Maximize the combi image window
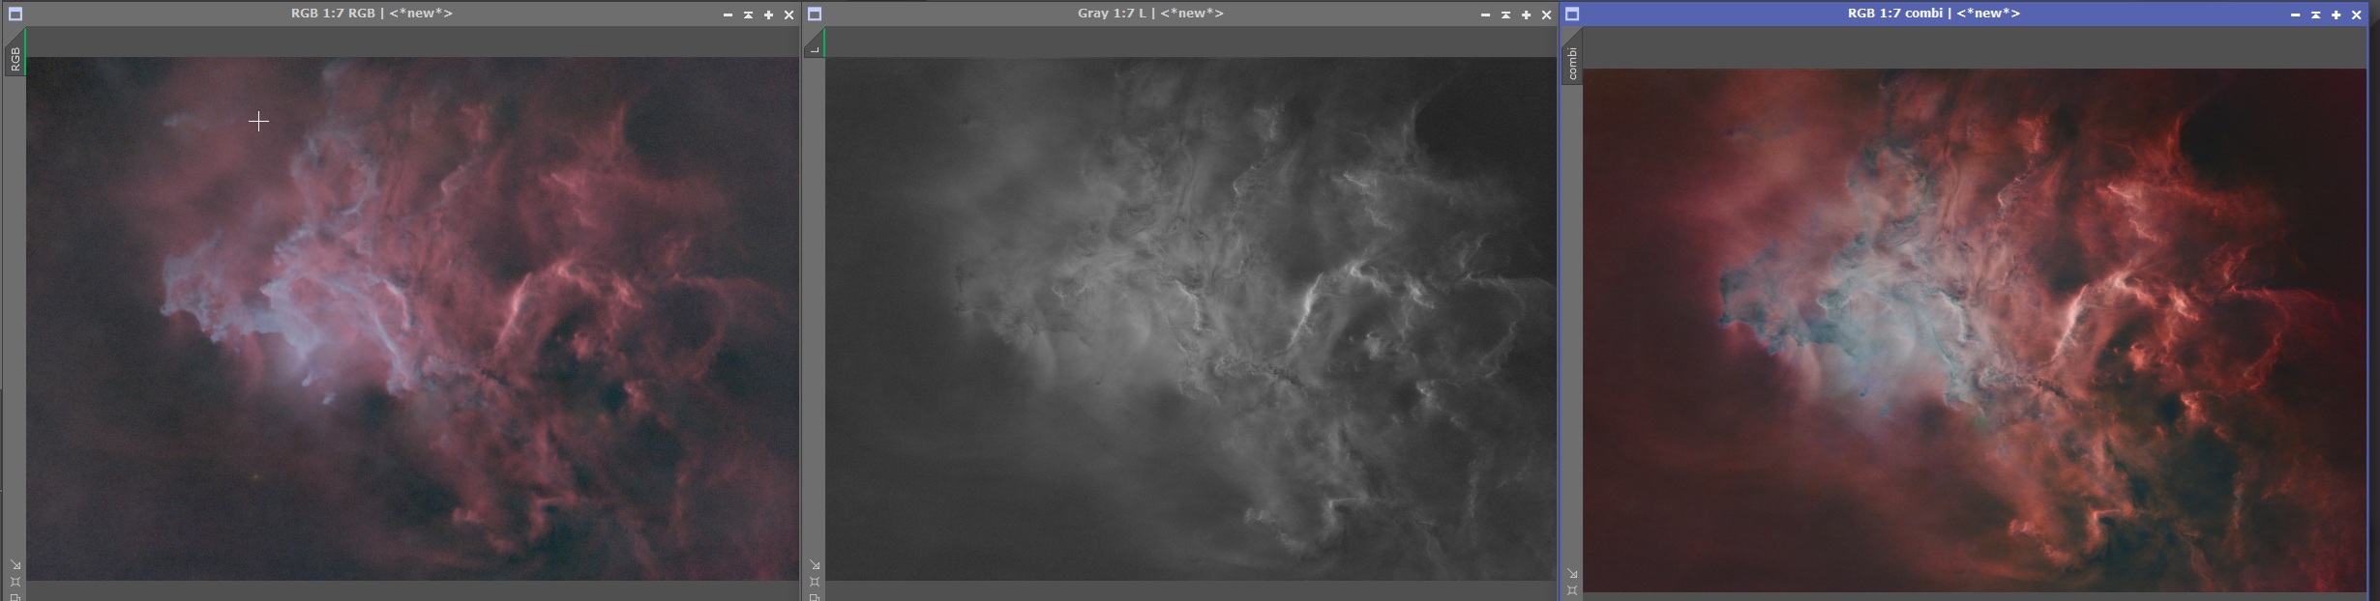 (2335, 14)
